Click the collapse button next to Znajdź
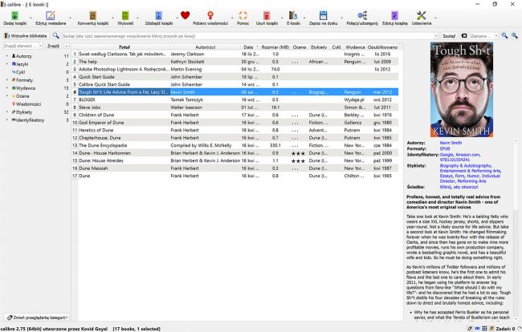 pyautogui.click(x=67, y=46)
